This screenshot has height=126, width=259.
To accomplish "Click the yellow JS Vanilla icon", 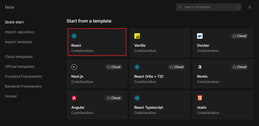I will tap(137, 36).
